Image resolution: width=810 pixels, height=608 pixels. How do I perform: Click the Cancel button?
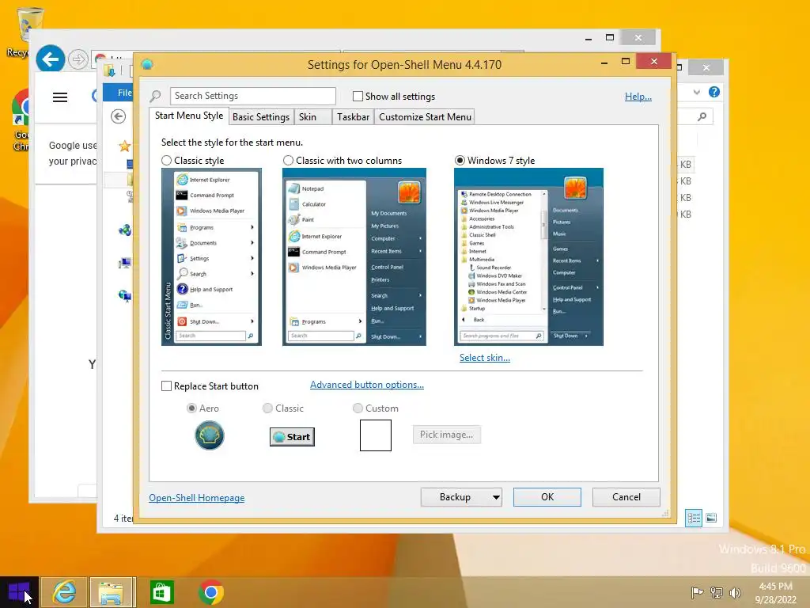626,497
